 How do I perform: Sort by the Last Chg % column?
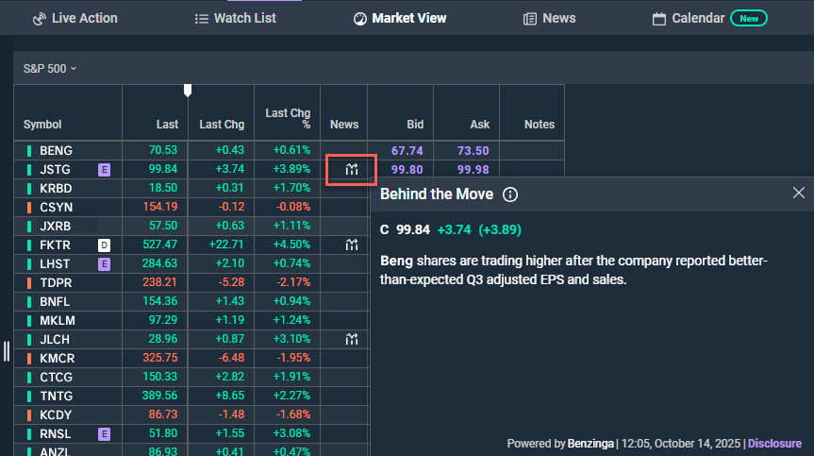pyautogui.click(x=287, y=118)
